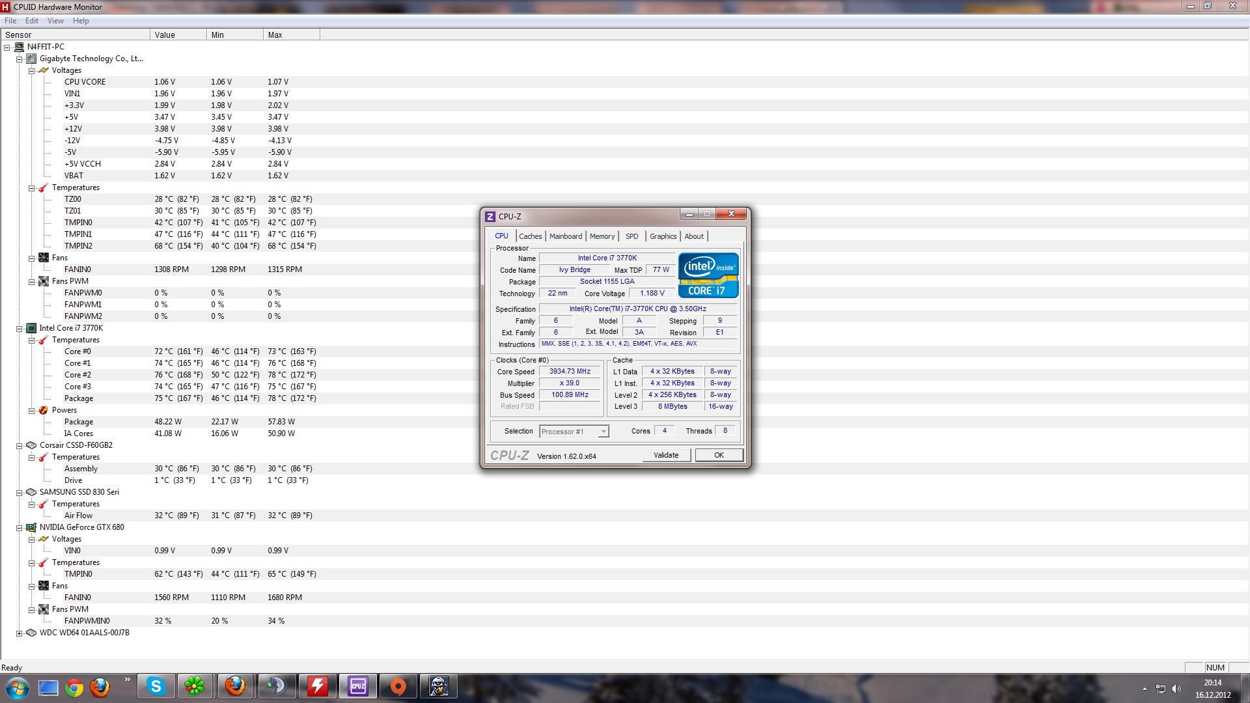Click the Max column header
Screen dimensions: 1250x703
point(291,35)
